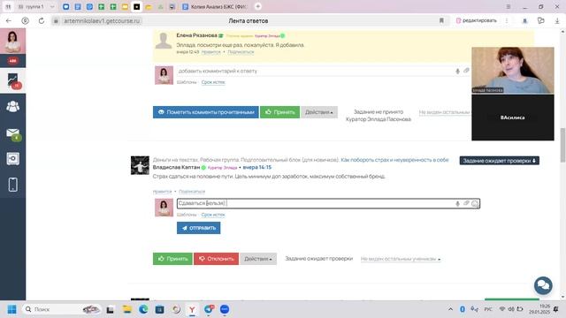The width and height of the screenshot is (566, 318).
Task: Click the Windows taskbar search box 'Поиск'
Action: click(x=61, y=309)
